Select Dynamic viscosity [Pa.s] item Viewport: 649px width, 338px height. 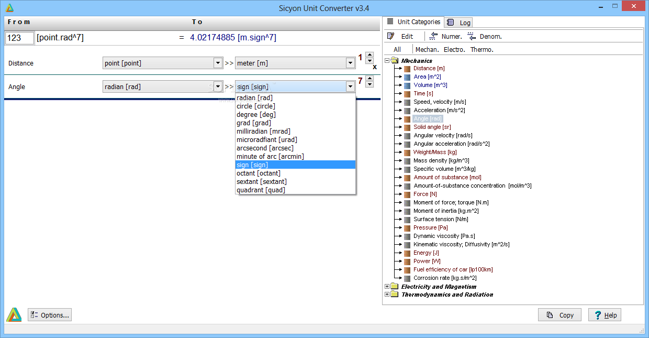(x=444, y=236)
